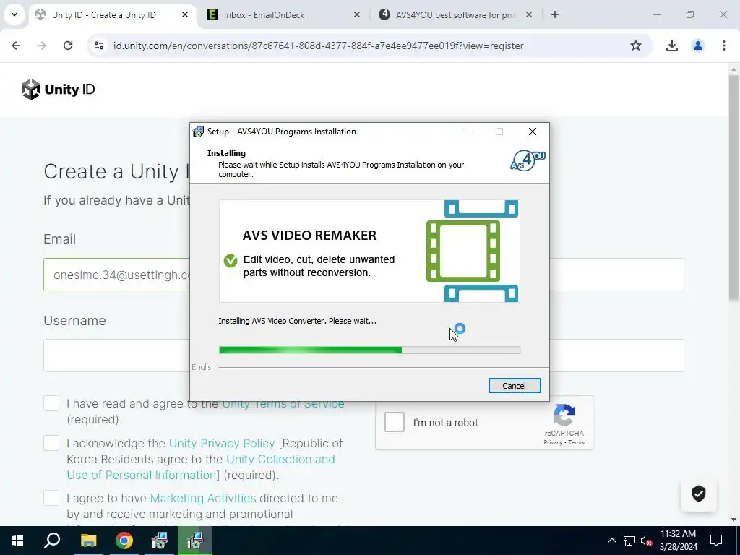Open the taskbar clock and date
Viewport: 740px width, 555px height.
point(678,541)
